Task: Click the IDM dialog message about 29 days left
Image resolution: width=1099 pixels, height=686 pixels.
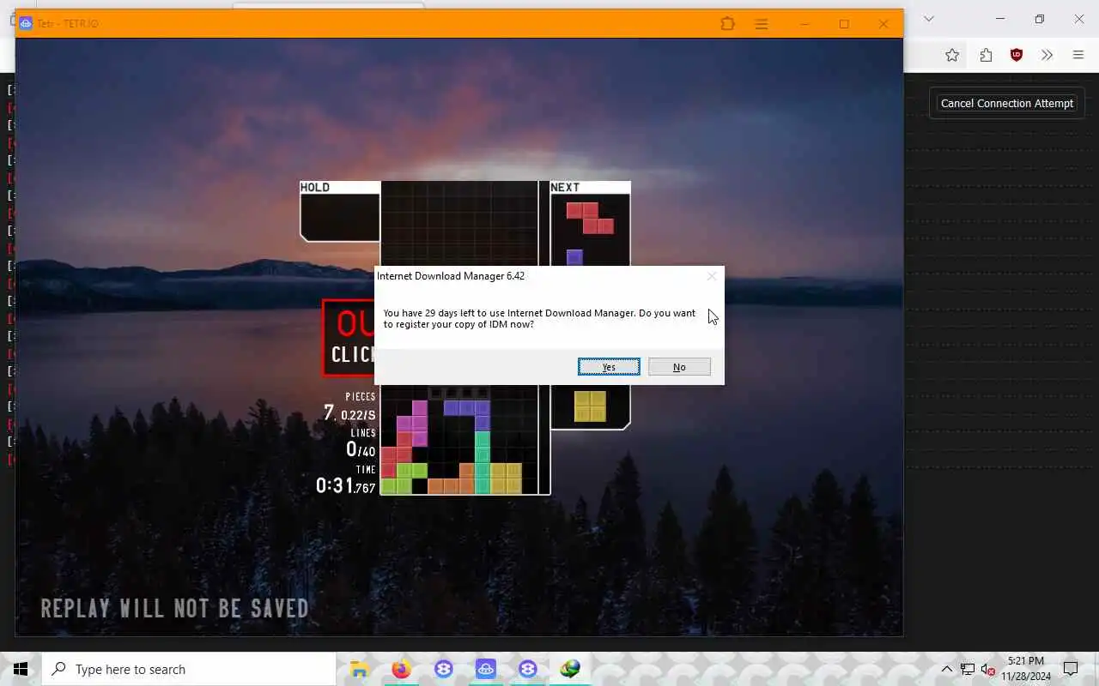Action: [x=539, y=318]
